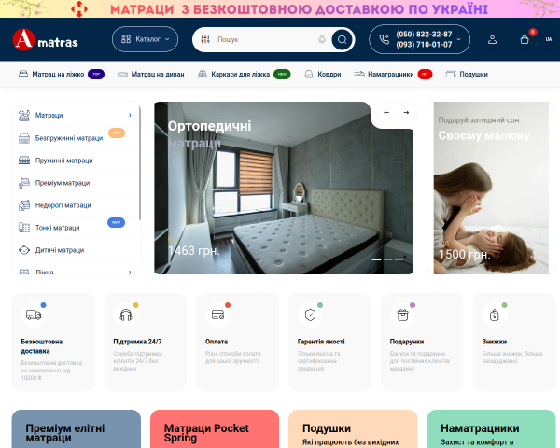Open the search filter sliders icon
This screenshot has height=448, width=560.
[x=205, y=39]
